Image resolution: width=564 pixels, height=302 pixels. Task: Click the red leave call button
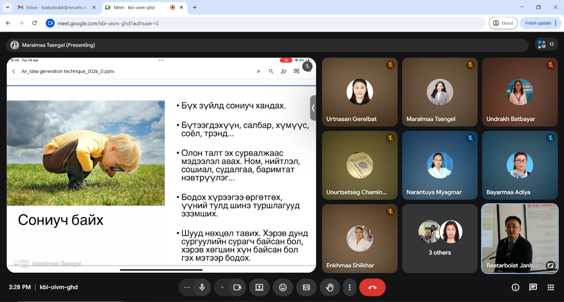372,287
